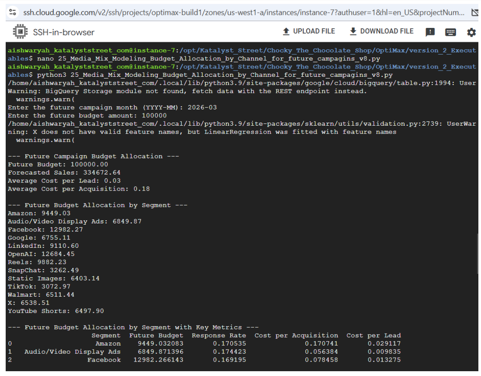Click 'Forecasted Sales: 334672.64' line

click(64, 173)
